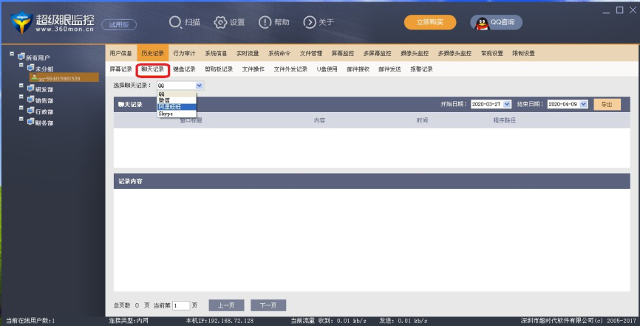640x326 pixels.
Task: Open the 屏幕监控 tab
Action: pyautogui.click(x=343, y=53)
